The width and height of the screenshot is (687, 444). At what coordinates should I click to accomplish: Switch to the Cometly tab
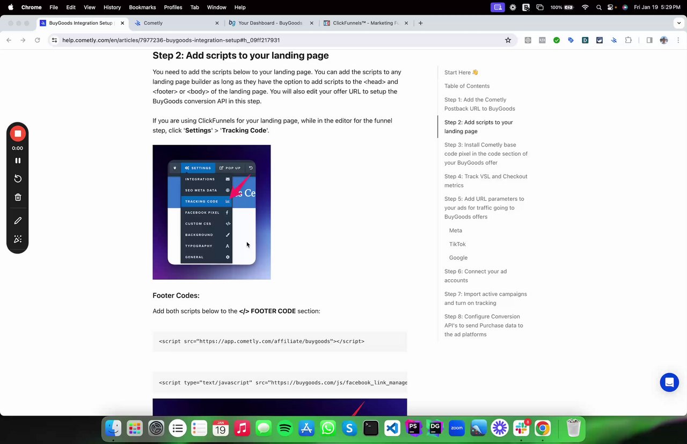[177, 23]
